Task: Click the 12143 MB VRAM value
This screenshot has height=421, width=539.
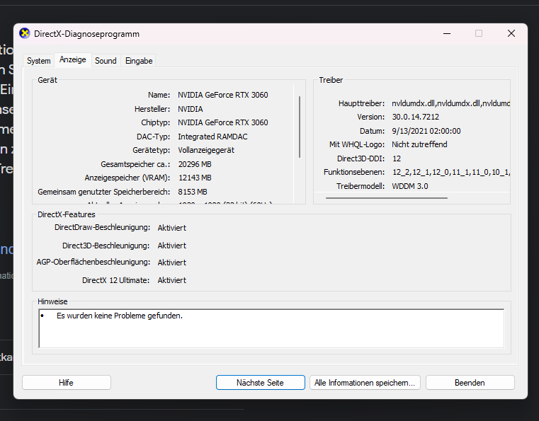Action: click(195, 178)
